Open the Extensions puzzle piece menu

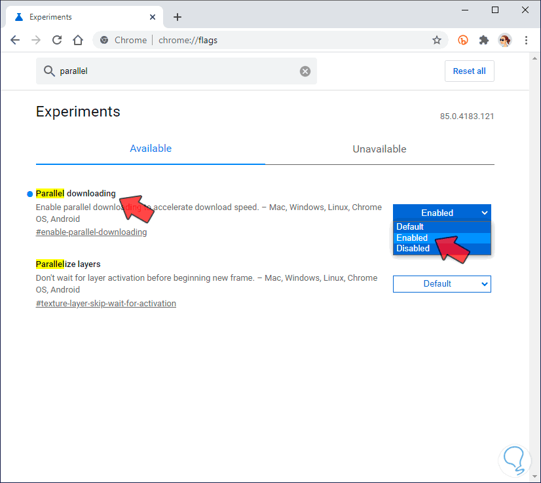[x=484, y=40]
